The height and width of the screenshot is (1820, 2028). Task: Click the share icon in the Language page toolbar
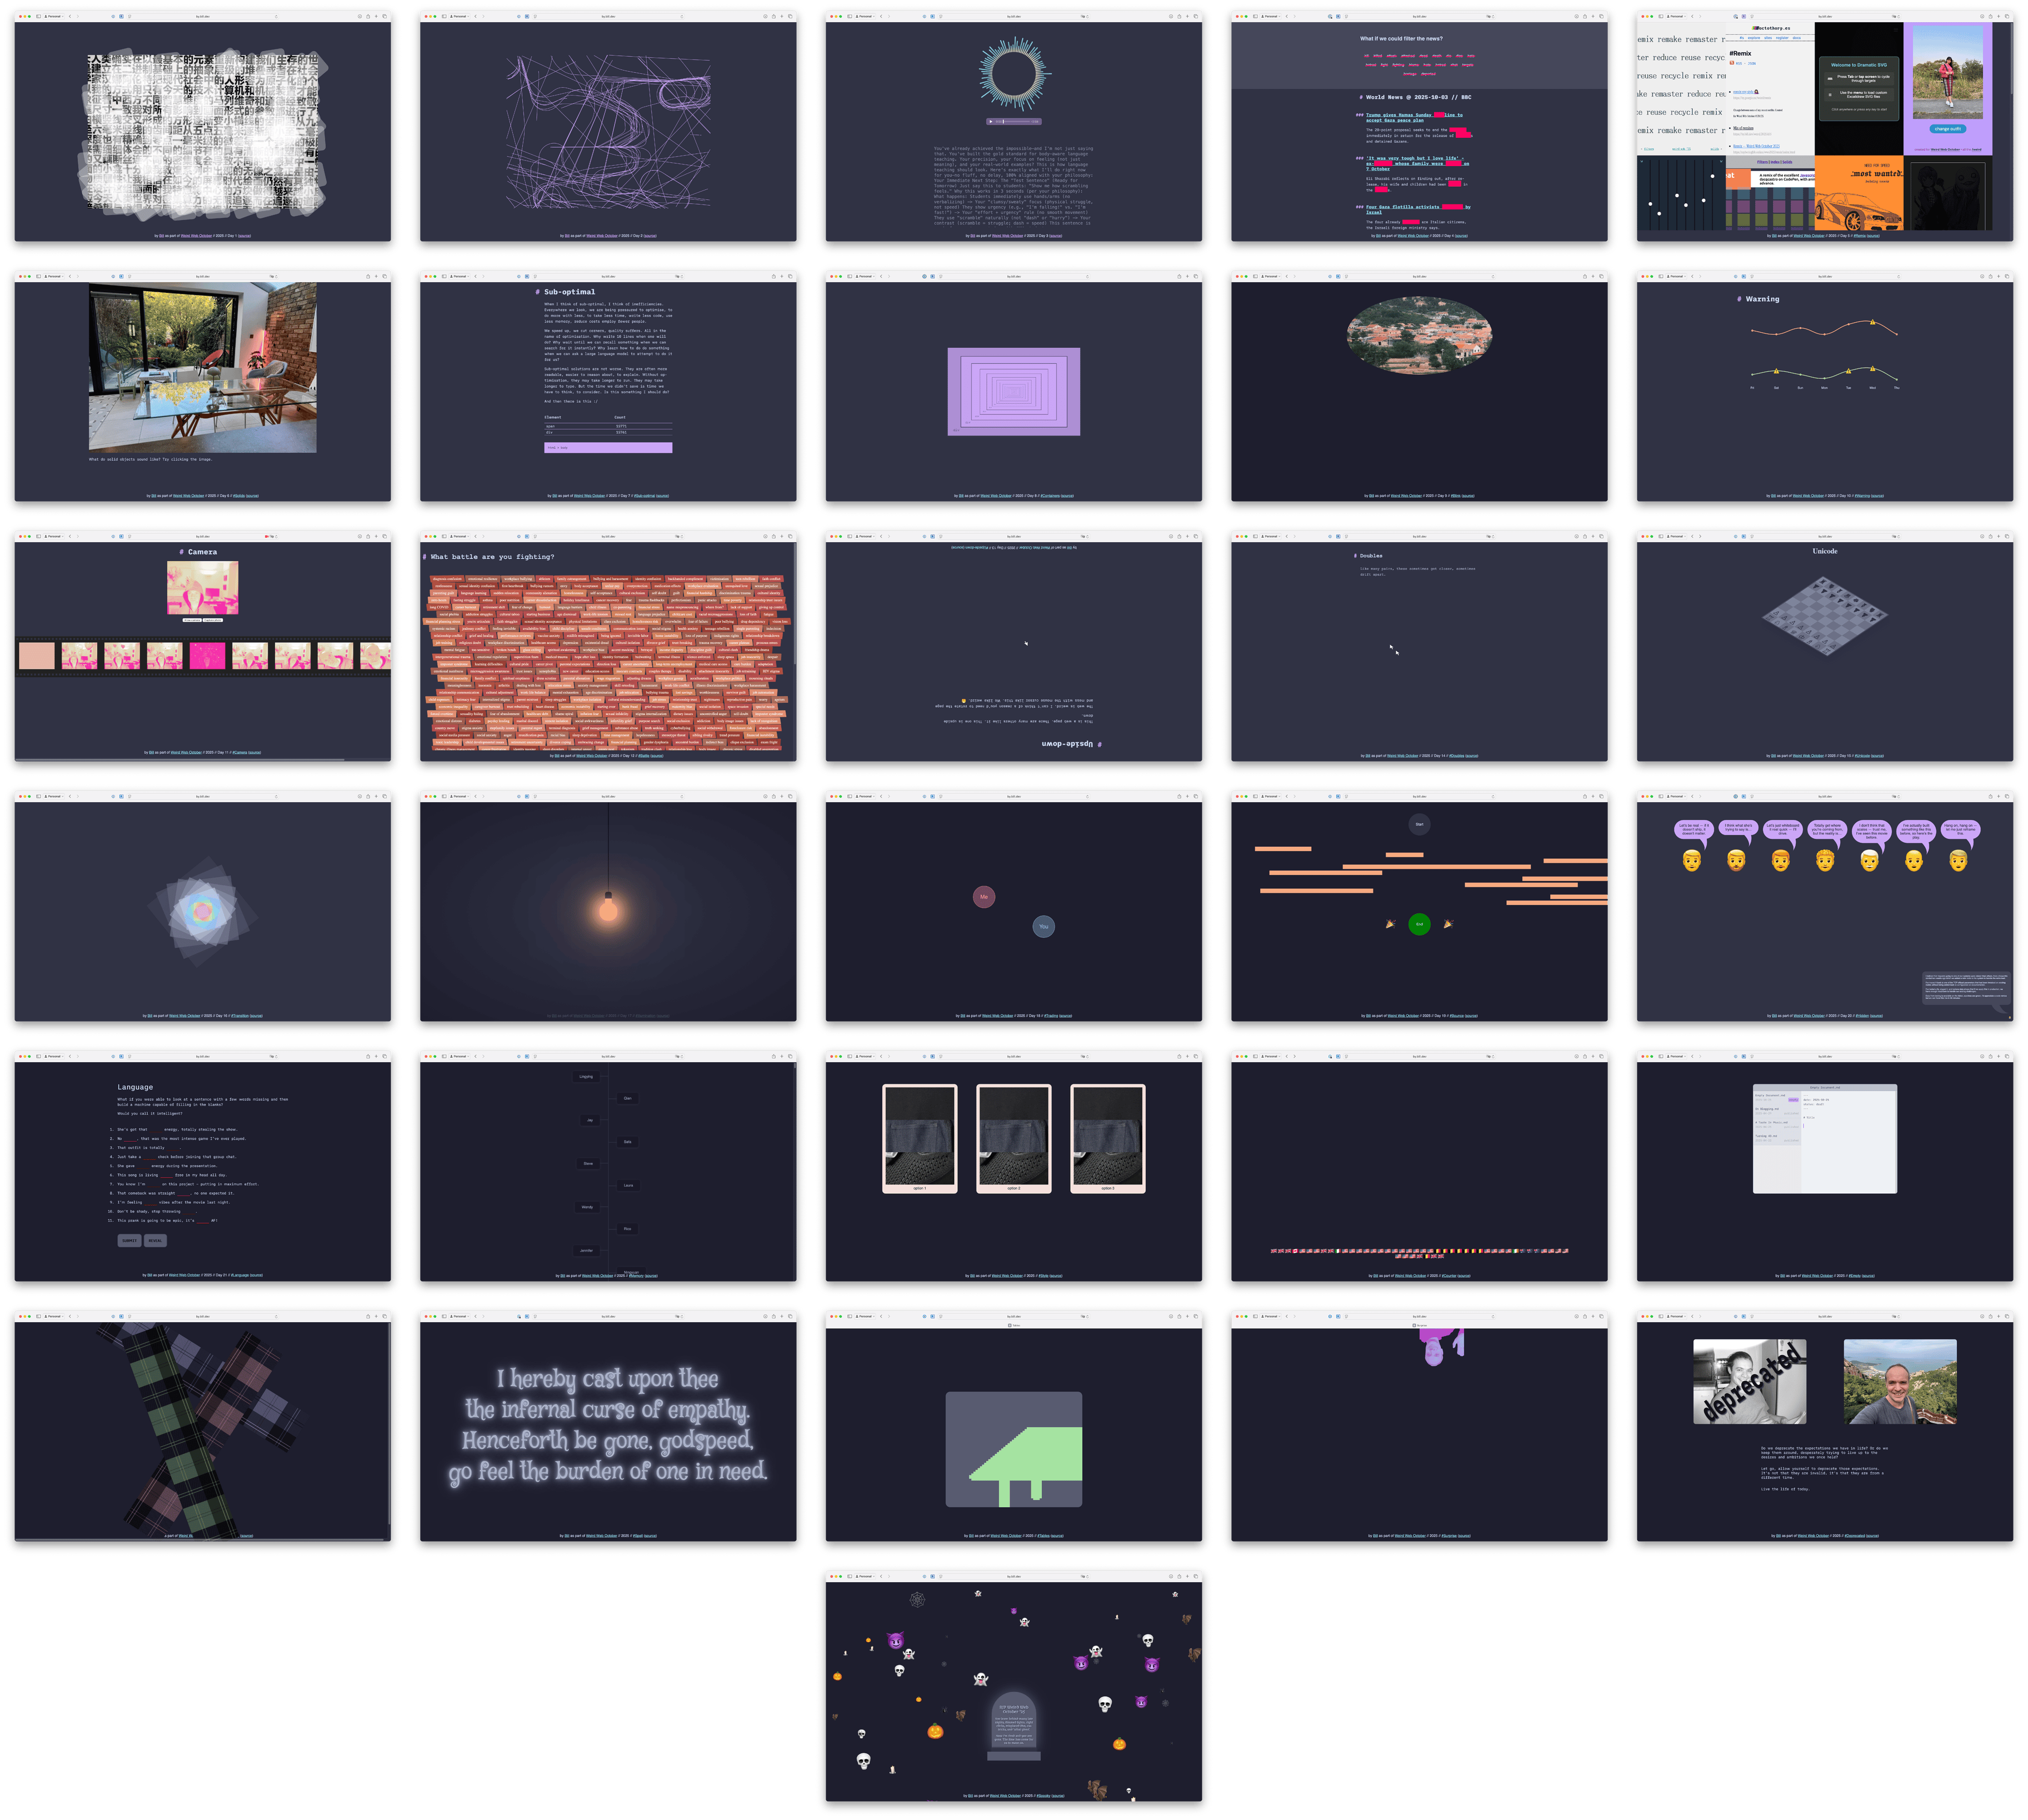tap(369, 1056)
